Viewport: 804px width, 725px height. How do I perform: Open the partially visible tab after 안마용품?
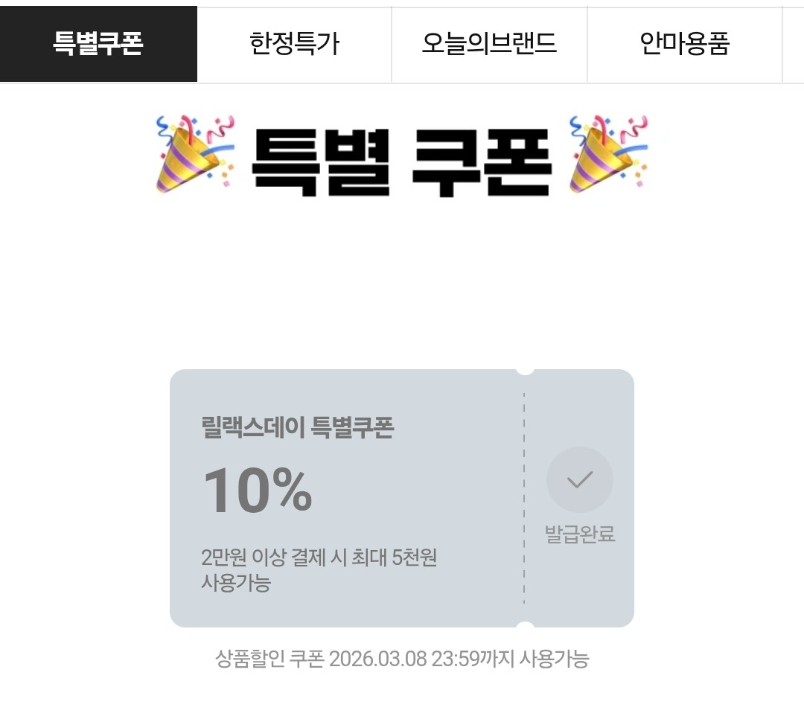(x=794, y=45)
